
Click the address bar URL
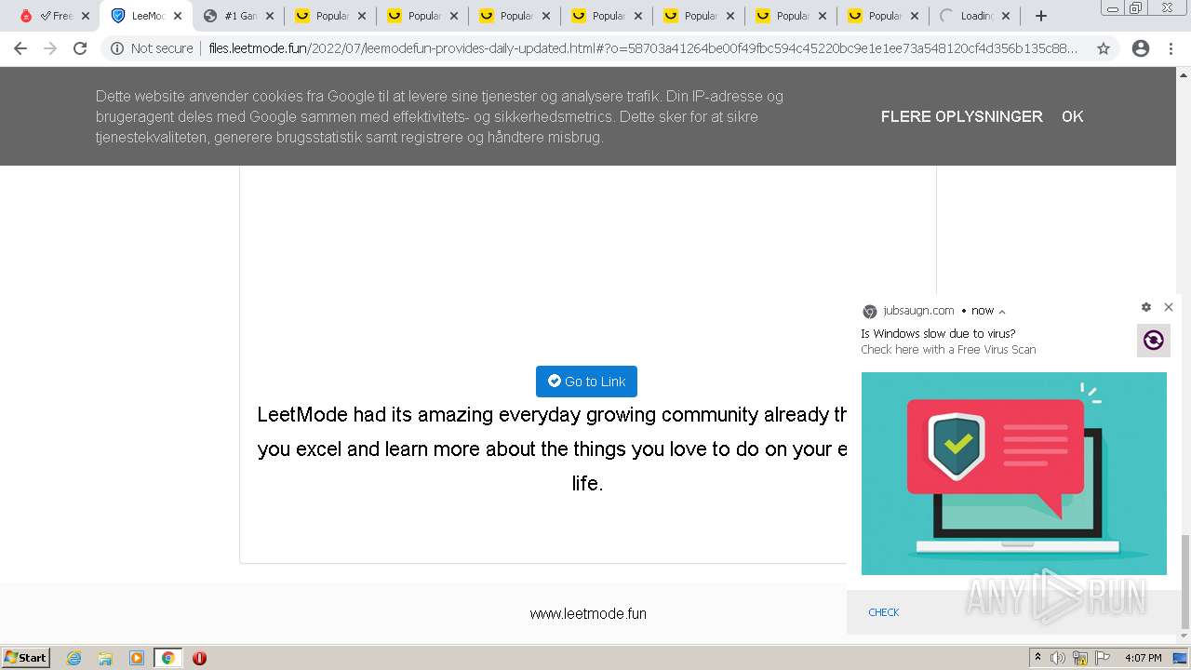[642, 48]
